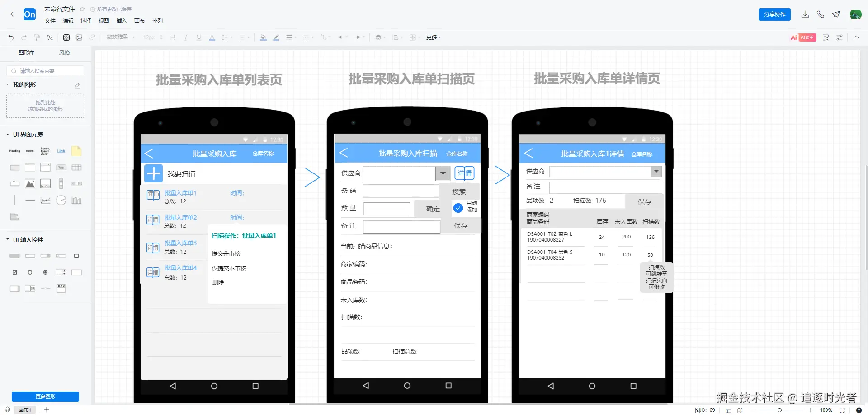Click the find and replace icon
The width and height of the screenshot is (868, 415).
pyautogui.click(x=826, y=37)
